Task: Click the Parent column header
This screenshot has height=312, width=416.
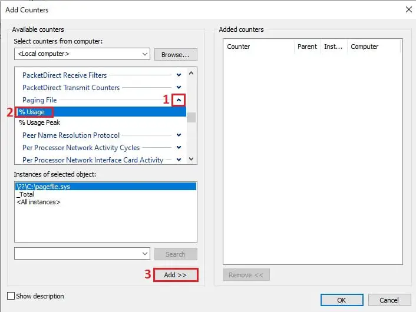Action: (308, 47)
